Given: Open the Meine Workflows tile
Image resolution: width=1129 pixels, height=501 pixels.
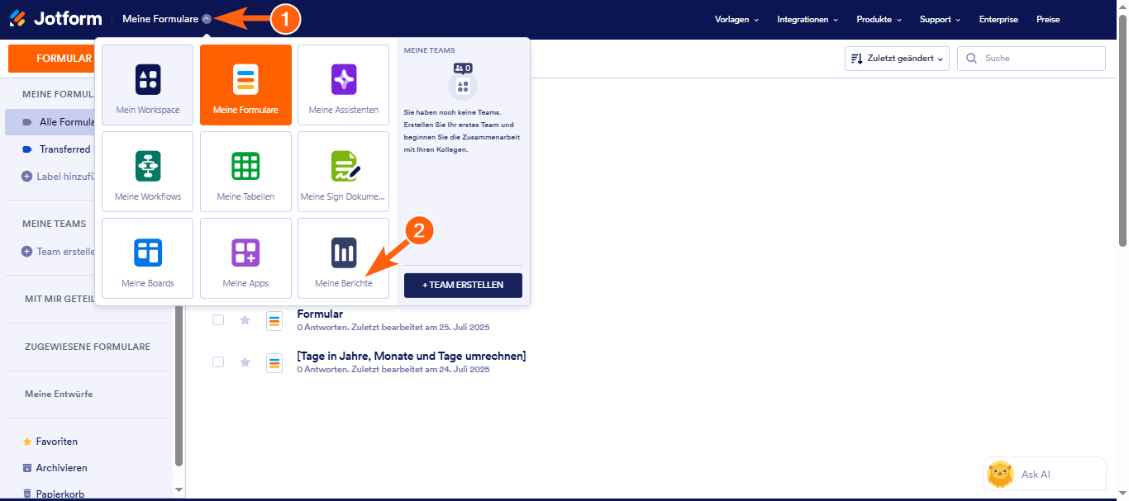Looking at the screenshot, I should tap(148, 172).
